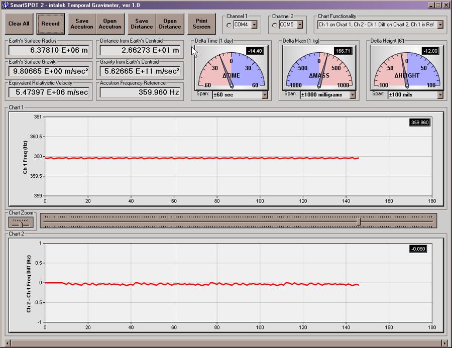Screen dimensions: 452x348
Task: Click the Accutron Frequency Reference value field
Action: pos(140,92)
